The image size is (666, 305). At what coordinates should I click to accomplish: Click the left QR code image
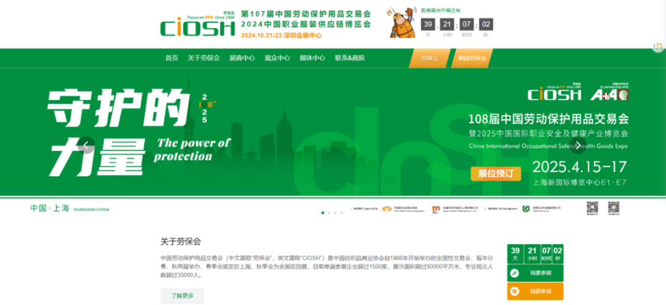(592, 208)
